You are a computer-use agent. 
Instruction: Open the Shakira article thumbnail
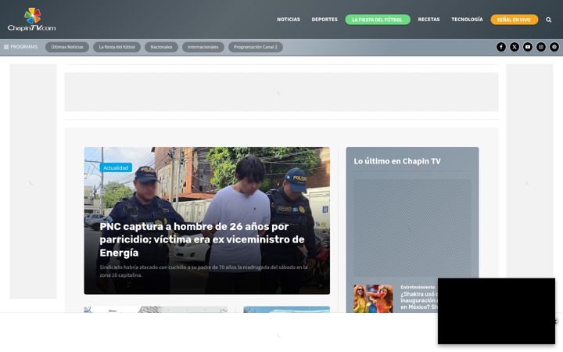(373, 299)
